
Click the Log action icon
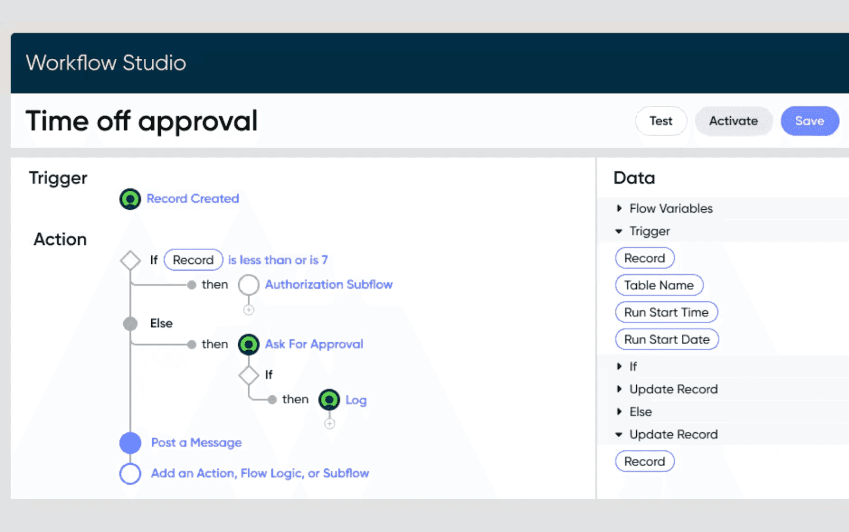click(329, 400)
